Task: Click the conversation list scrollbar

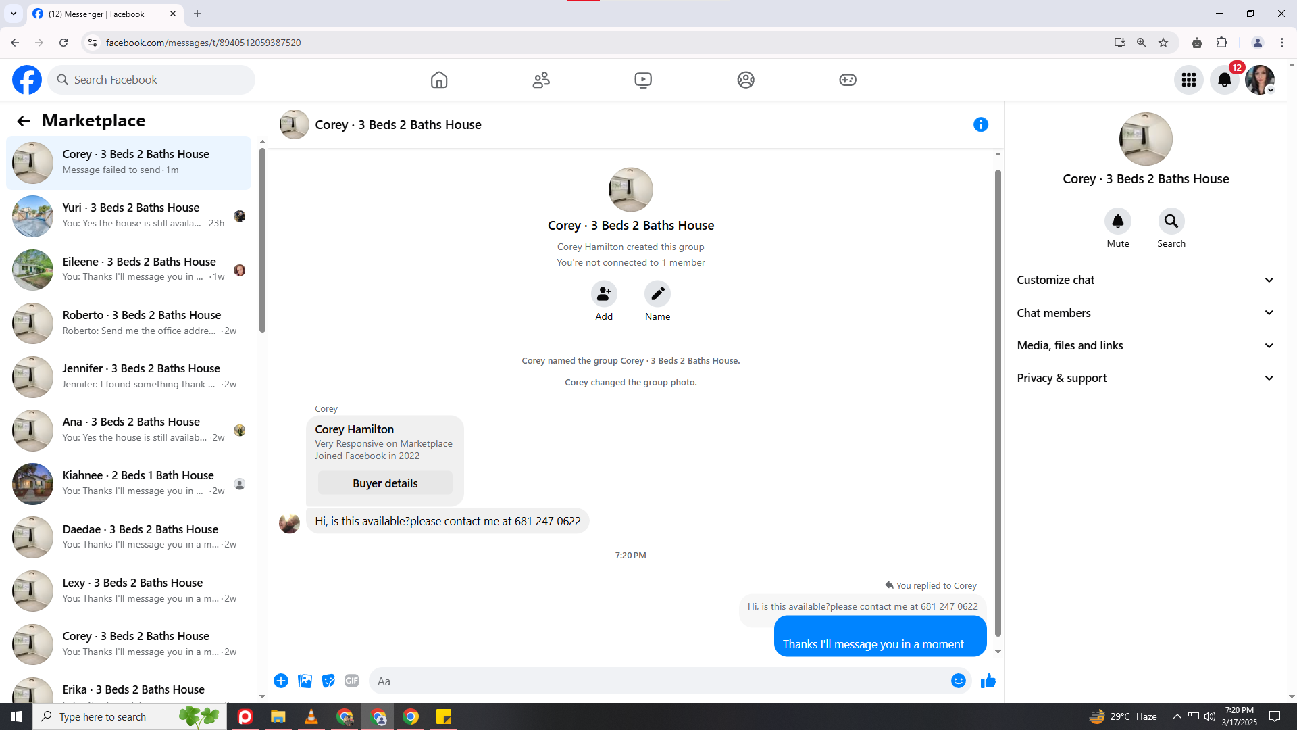Action: click(262, 241)
